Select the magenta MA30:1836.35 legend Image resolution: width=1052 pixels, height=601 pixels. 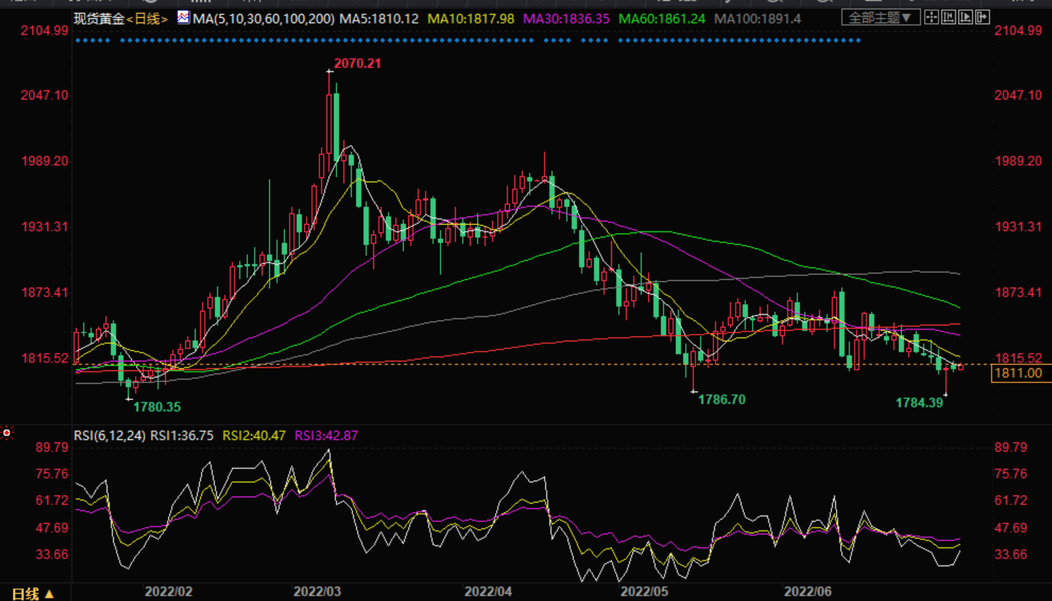point(566,19)
